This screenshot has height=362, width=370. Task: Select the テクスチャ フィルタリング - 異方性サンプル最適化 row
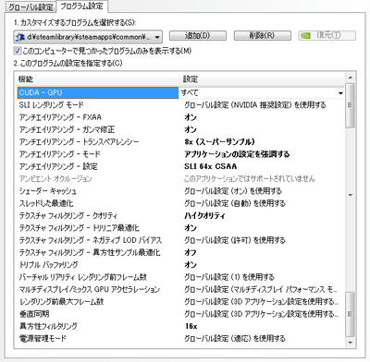click(180, 252)
